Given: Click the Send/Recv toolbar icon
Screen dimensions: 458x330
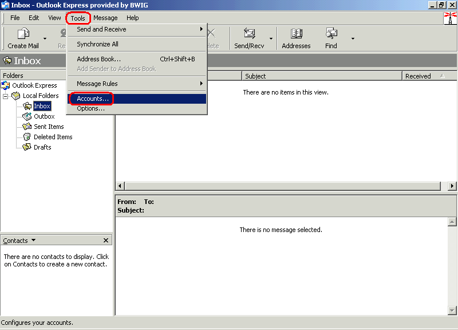Looking at the screenshot, I should (250, 34).
